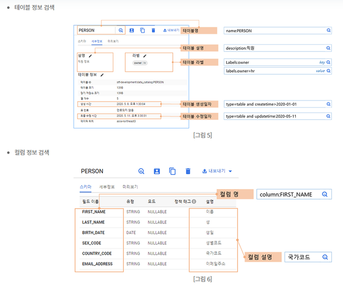Click the share table person icon in Figure 6
This screenshot has width=343, height=287.
click(157, 171)
